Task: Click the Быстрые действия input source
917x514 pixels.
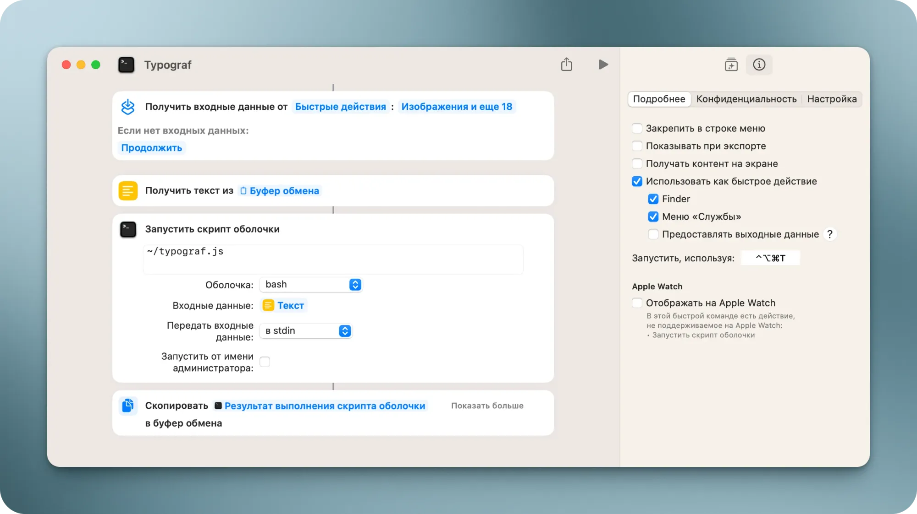Action: point(341,107)
